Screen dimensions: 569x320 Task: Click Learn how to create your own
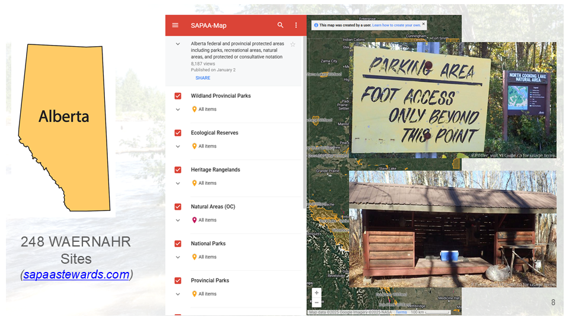(396, 25)
